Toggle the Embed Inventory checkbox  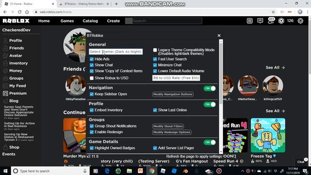click(91, 110)
